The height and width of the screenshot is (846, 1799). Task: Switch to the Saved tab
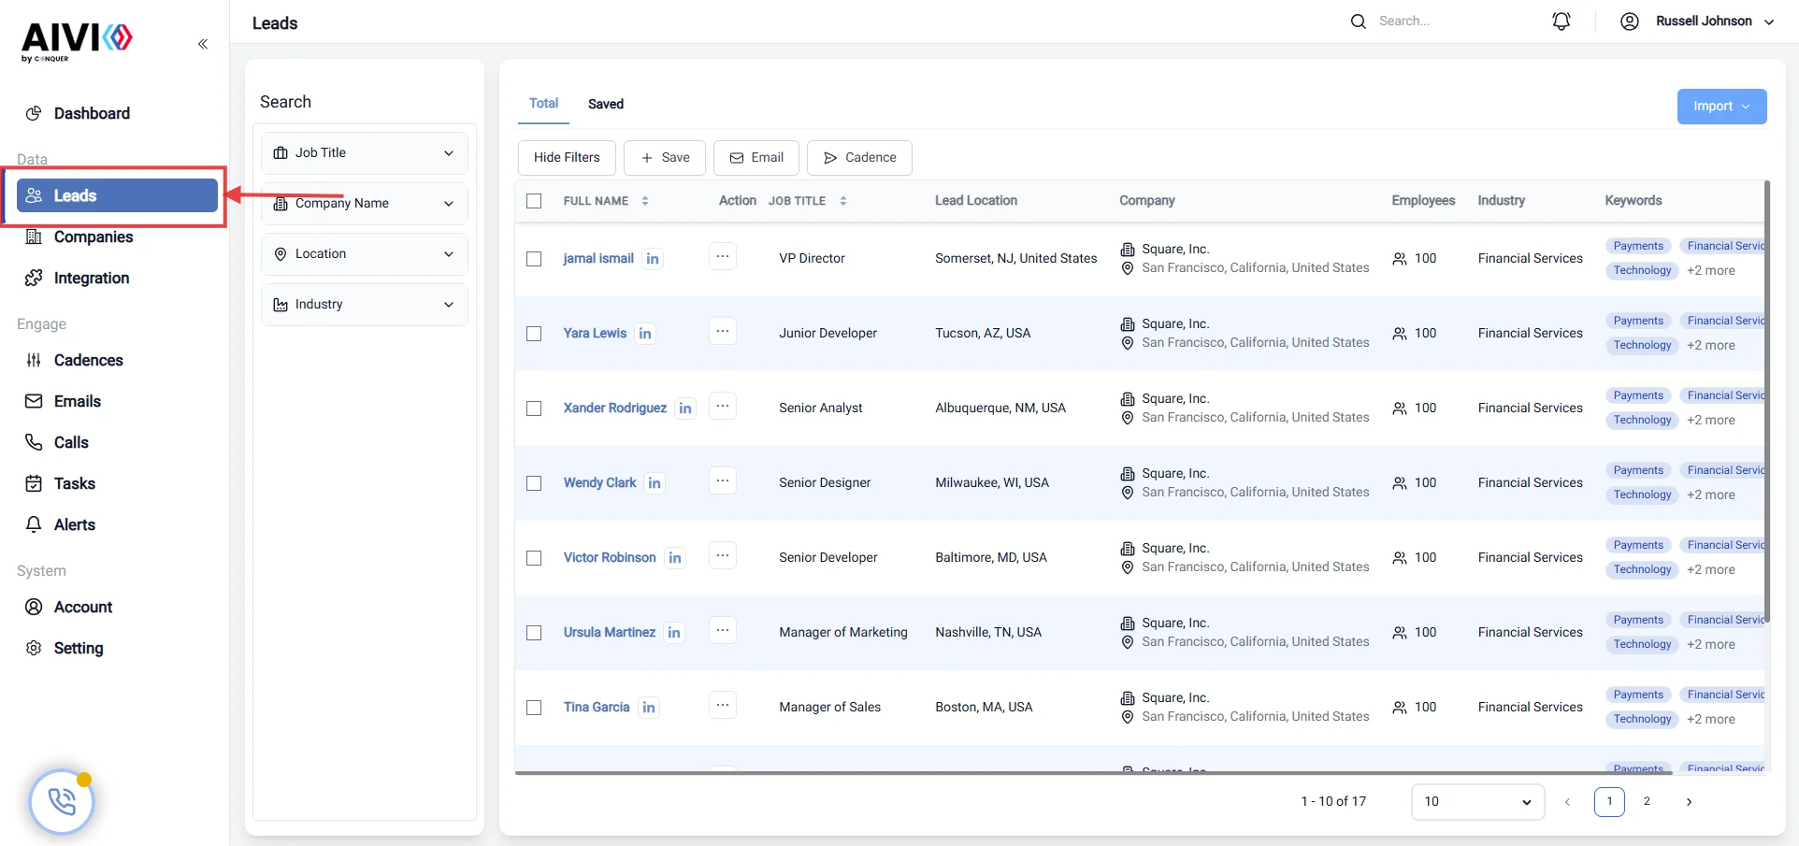[606, 104]
